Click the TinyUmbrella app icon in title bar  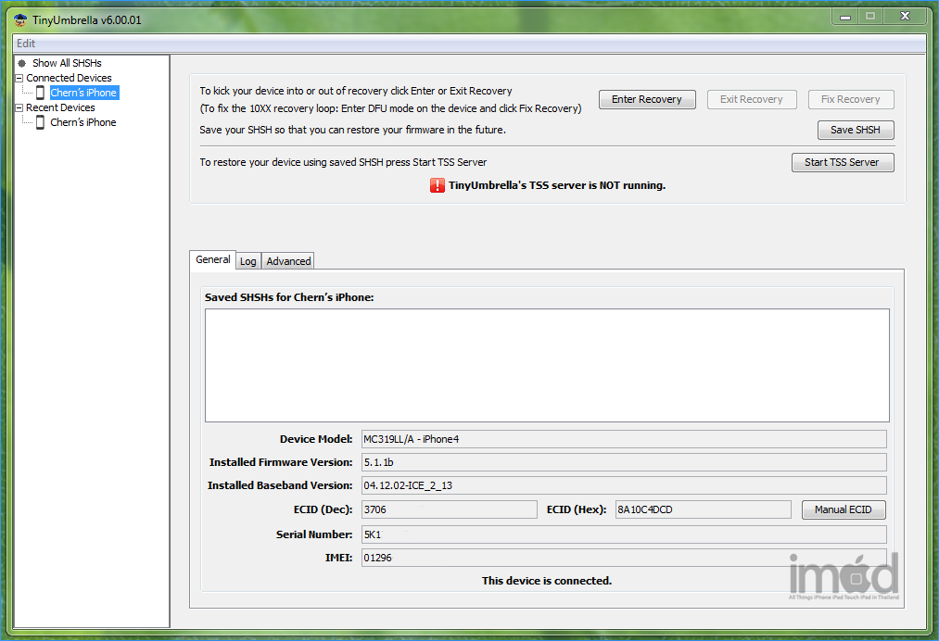20,19
